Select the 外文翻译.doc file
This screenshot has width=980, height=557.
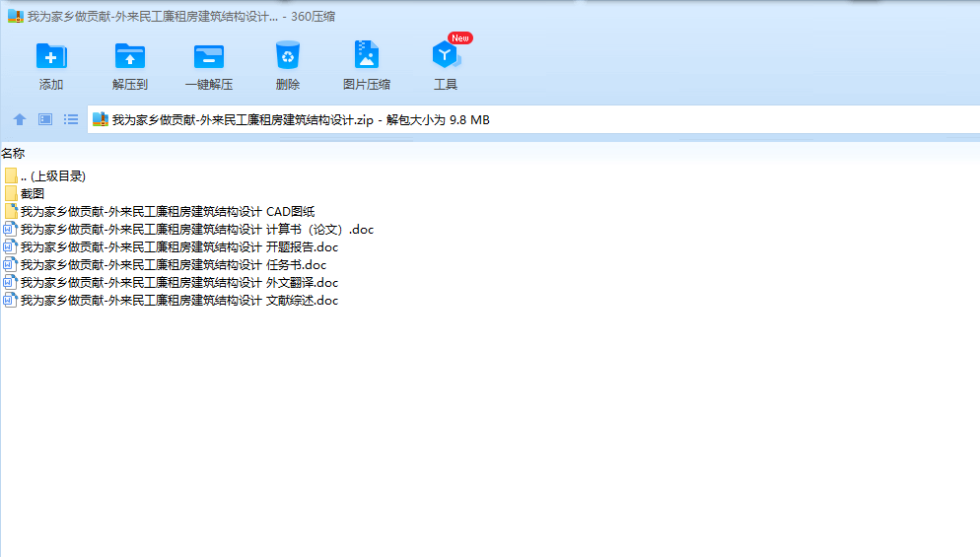coord(171,283)
